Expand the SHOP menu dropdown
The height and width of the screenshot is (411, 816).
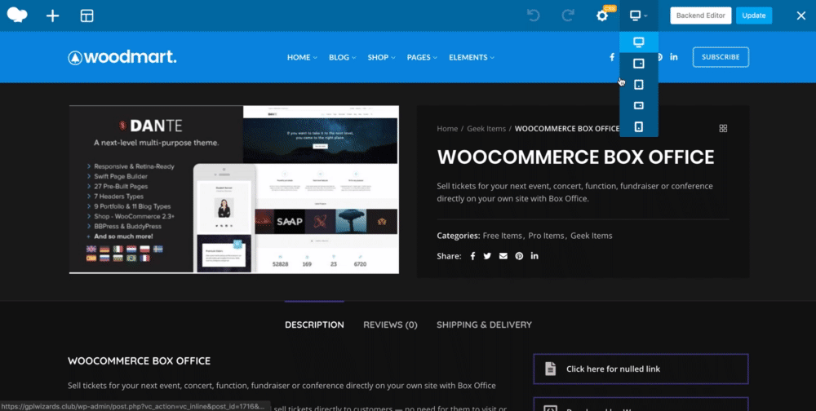[x=381, y=57]
